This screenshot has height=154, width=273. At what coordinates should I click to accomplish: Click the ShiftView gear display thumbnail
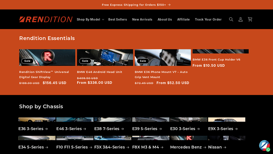coord(47,57)
